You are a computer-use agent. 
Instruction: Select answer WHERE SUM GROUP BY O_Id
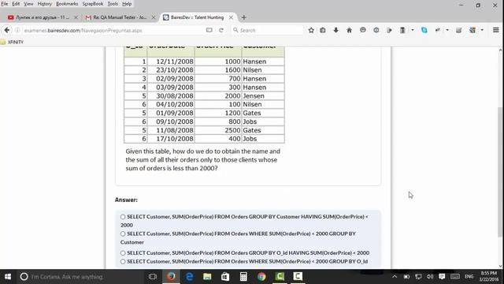pos(123,262)
